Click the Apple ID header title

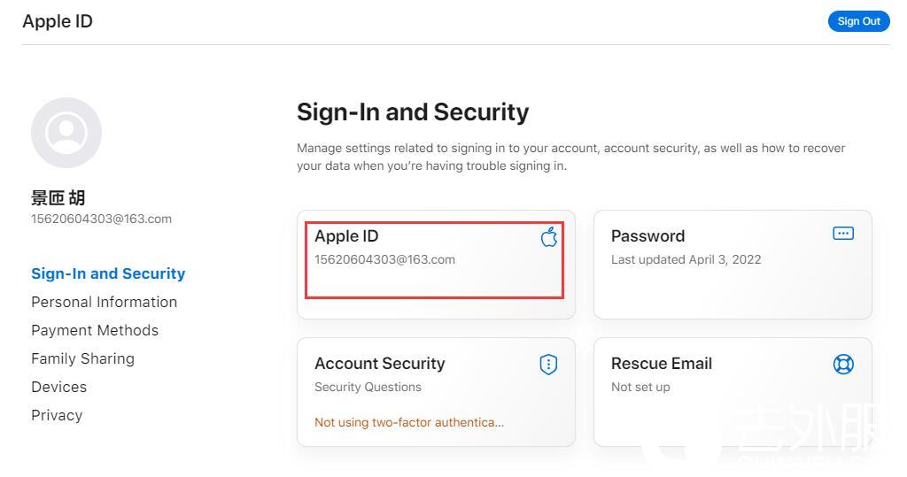coord(58,21)
